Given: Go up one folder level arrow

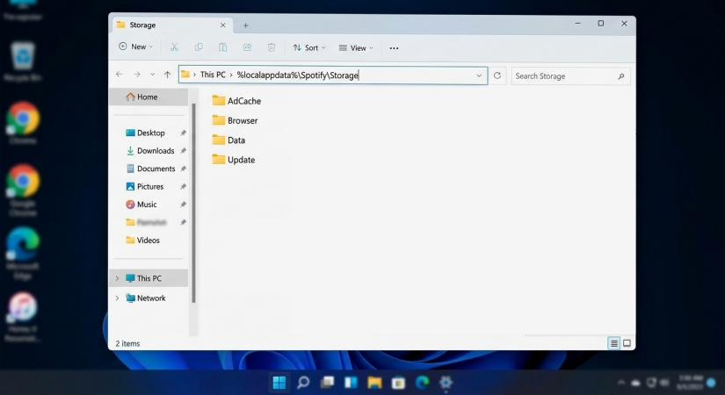Looking at the screenshot, I should (167, 75).
